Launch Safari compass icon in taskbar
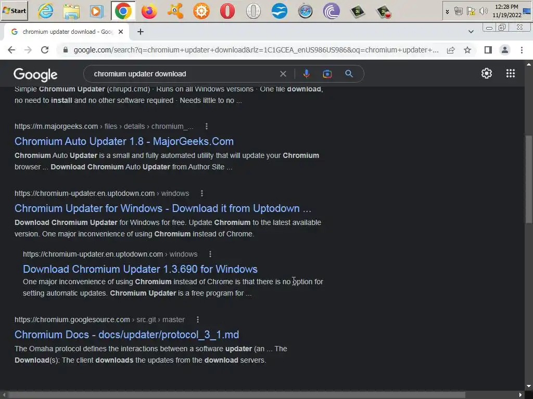Viewport: 533px width, 399px height. (x=305, y=11)
